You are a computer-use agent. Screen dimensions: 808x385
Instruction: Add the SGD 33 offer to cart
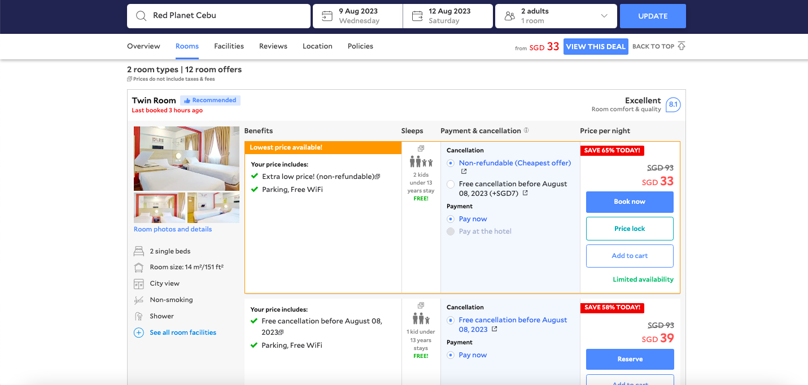click(x=630, y=256)
